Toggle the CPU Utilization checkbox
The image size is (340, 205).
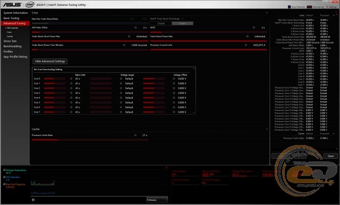click(4, 177)
